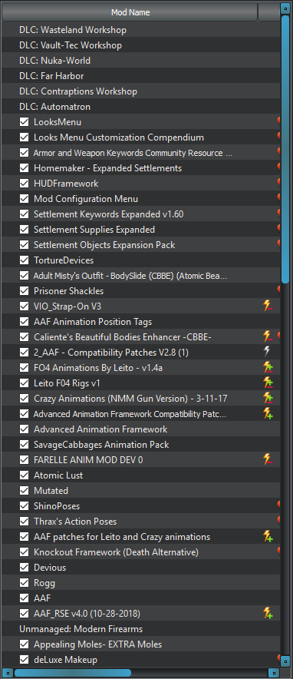Uncheck the TortureDevices mod
293x679 pixels.
(25, 260)
